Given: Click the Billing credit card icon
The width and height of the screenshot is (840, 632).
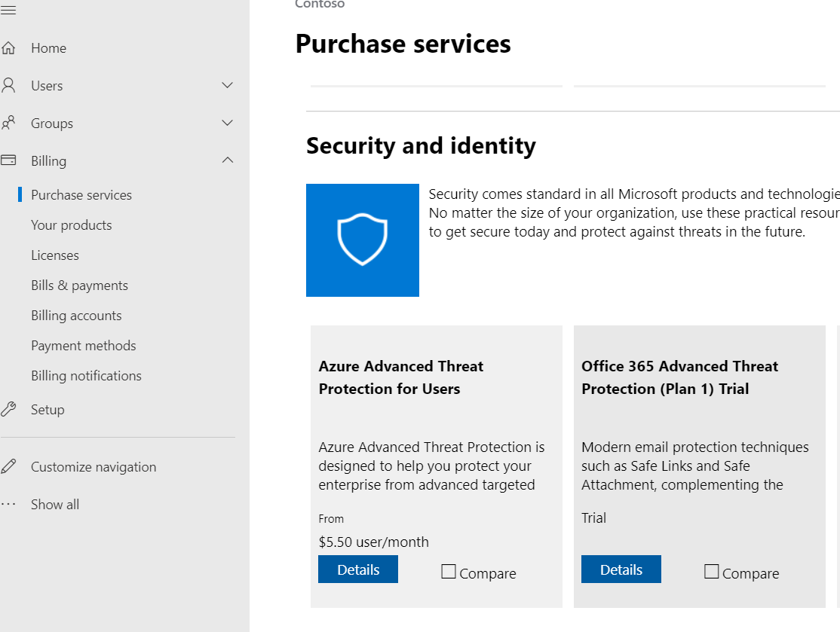Looking at the screenshot, I should pos(9,160).
